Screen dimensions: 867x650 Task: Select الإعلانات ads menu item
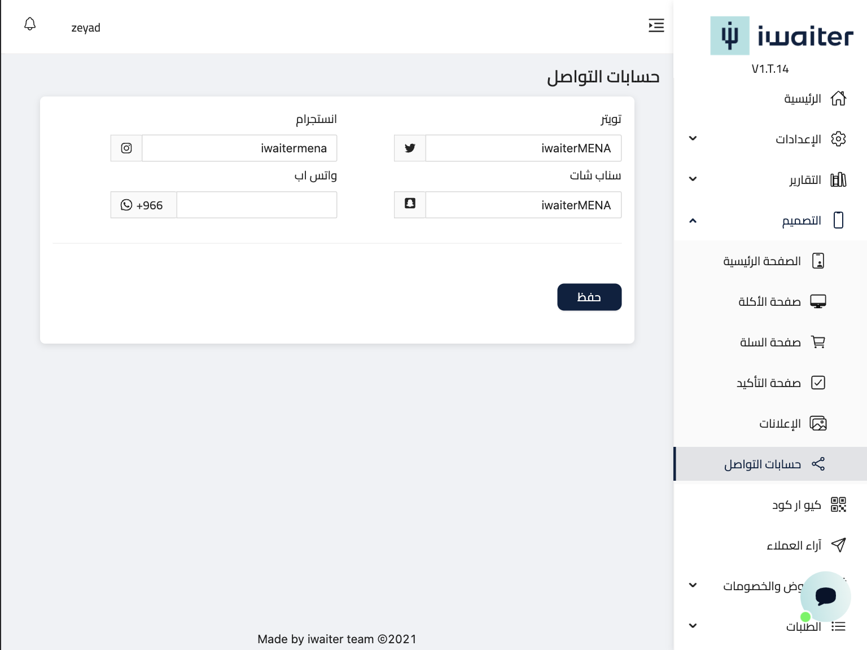tap(780, 423)
